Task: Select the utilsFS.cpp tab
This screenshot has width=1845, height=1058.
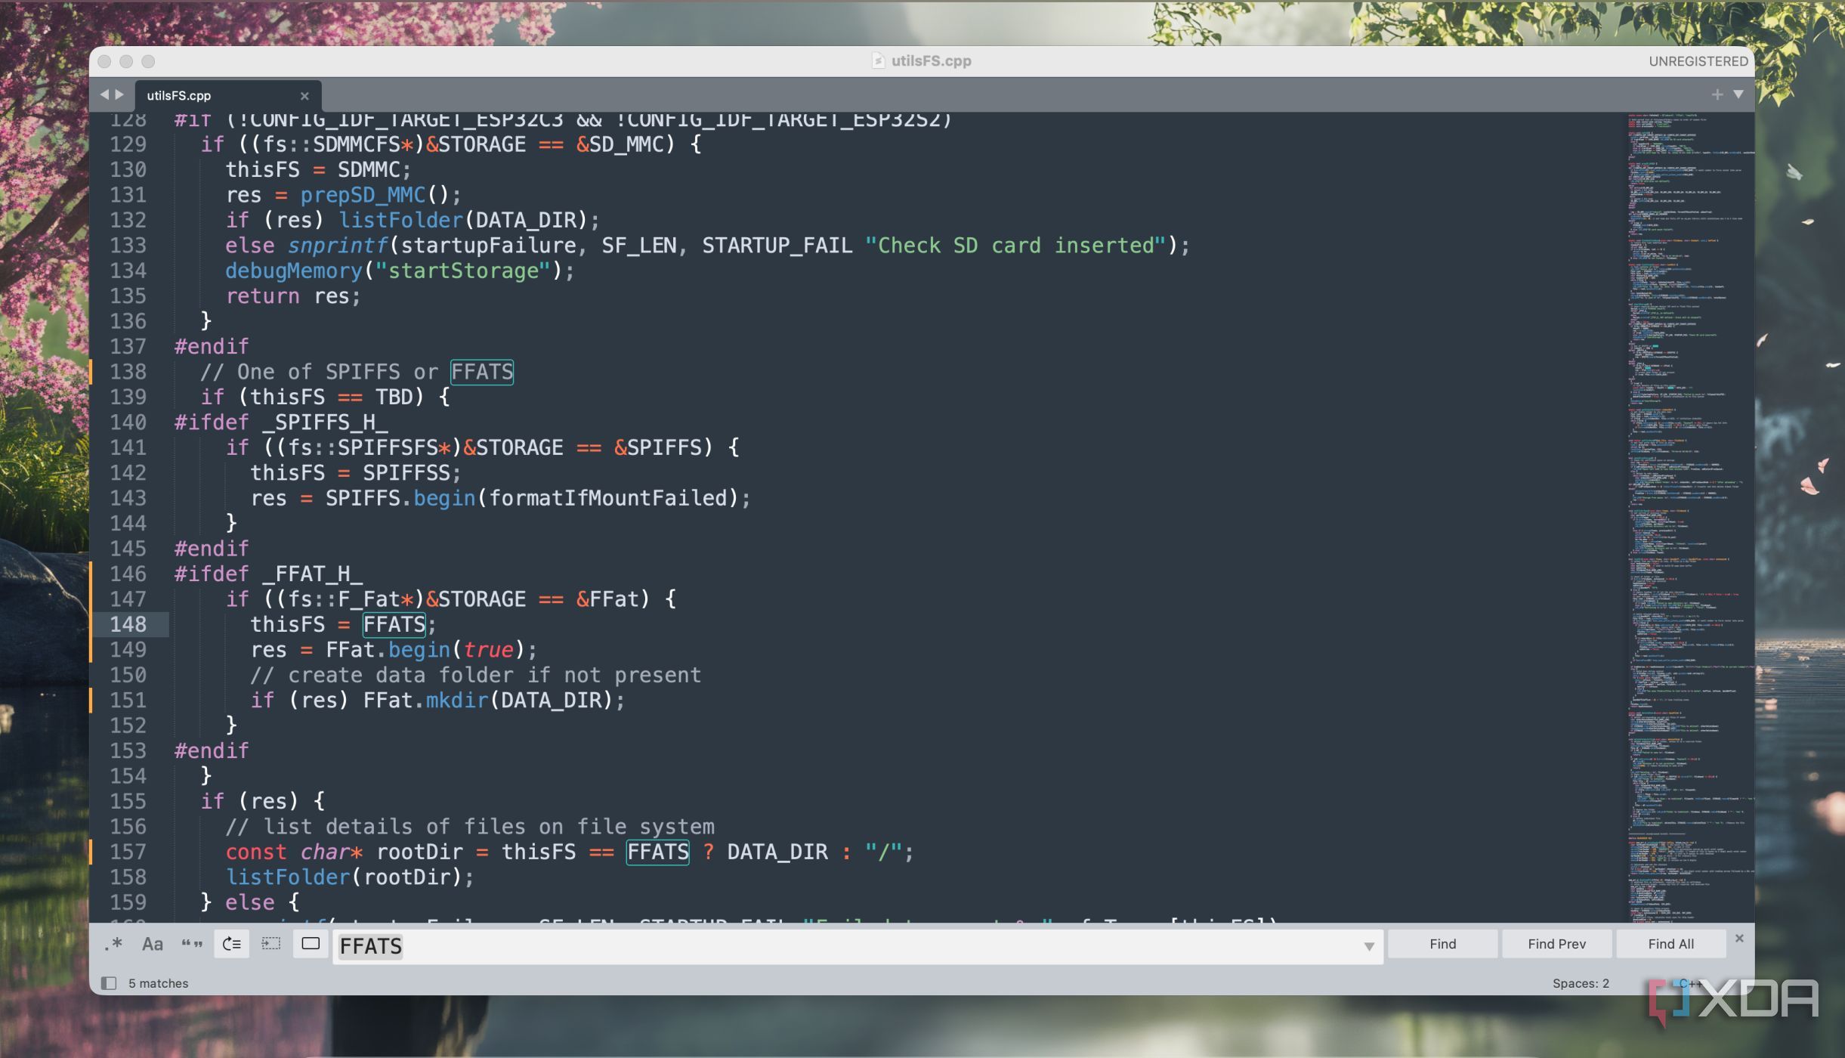Action: coord(227,95)
